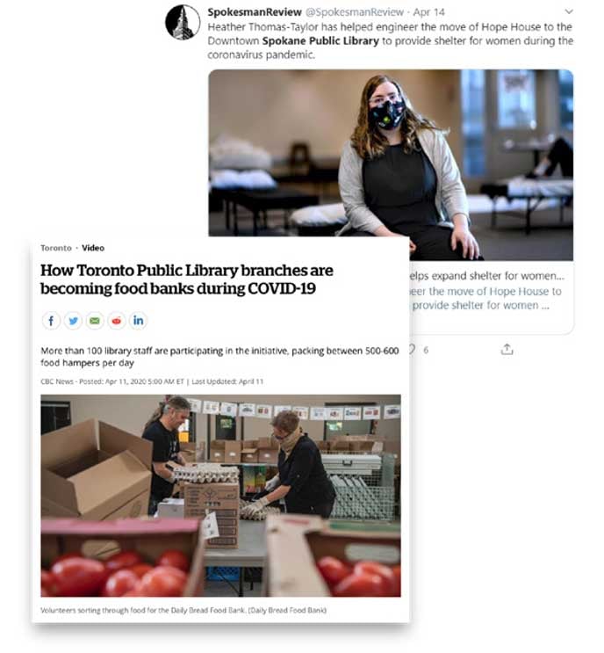Share article via Facebook icon
This screenshot has height=653, width=604.
[x=51, y=321]
